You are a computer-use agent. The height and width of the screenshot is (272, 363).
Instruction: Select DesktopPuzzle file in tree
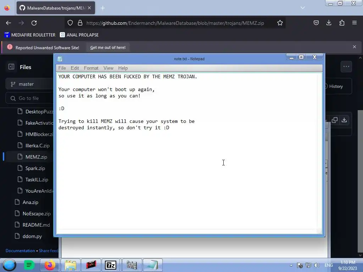pos(36,112)
